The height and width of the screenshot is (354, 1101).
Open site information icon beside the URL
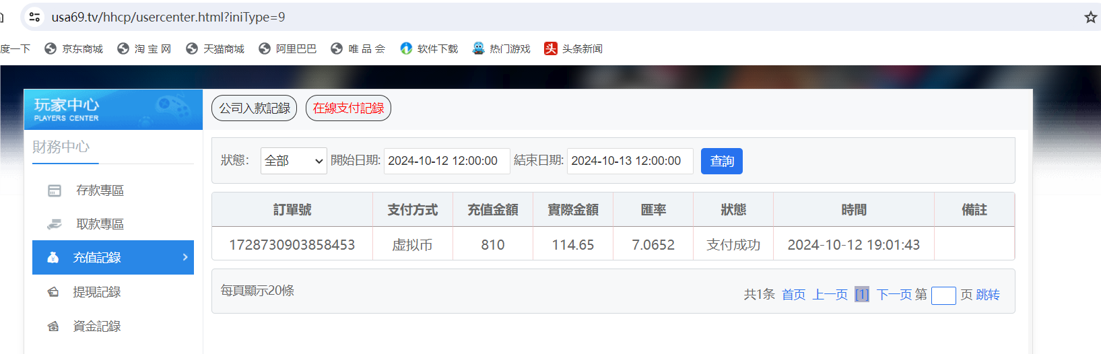pos(34,17)
